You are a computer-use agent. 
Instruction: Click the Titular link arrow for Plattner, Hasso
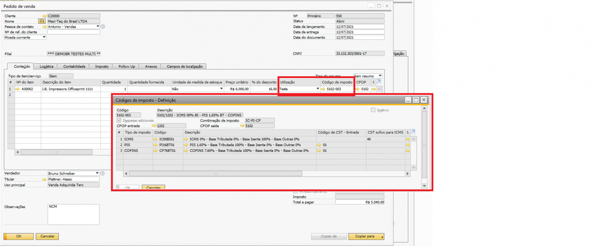tap(44, 180)
